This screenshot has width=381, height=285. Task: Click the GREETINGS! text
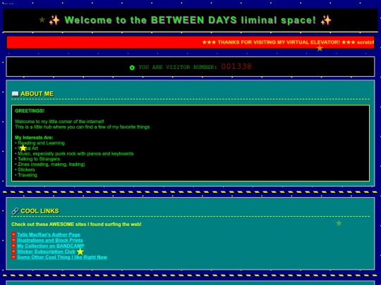30,111
